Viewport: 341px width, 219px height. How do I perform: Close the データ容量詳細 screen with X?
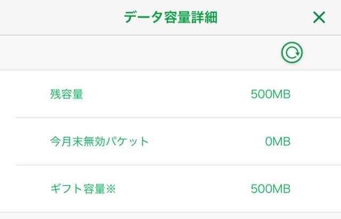(x=319, y=18)
